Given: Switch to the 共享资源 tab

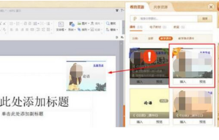Looking at the screenshot, I should pyautogui.click(x=161, y=7).
